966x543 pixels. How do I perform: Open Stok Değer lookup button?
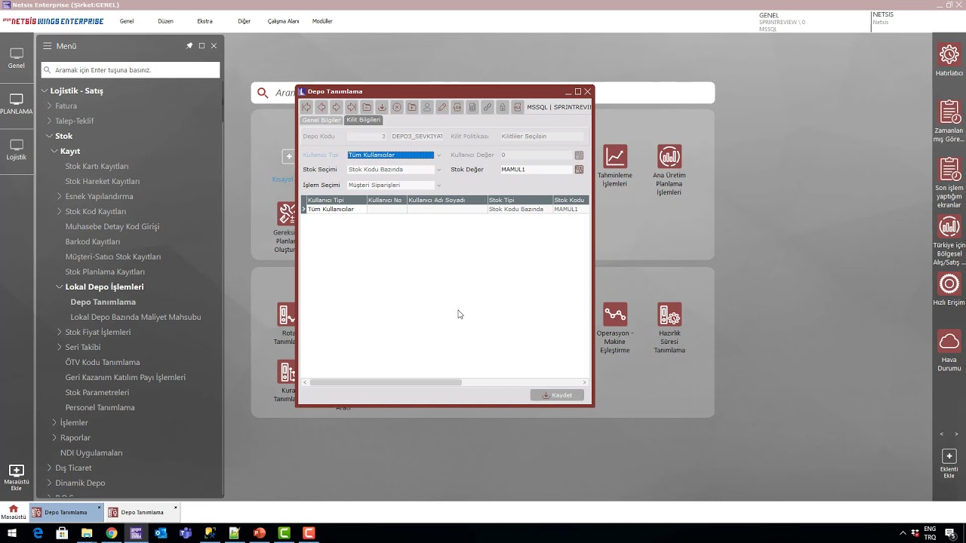[x=579, y=170]
